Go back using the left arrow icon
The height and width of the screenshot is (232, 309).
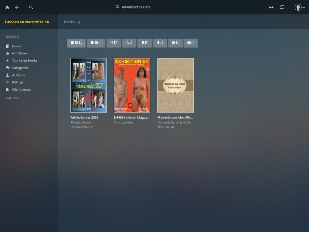tap(17, 7)
